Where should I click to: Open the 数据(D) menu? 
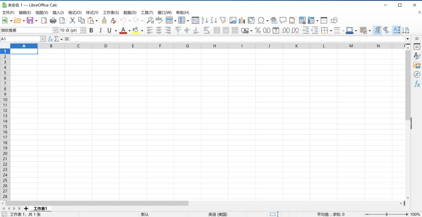130,12
